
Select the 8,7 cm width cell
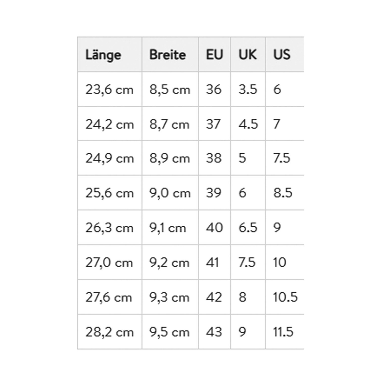click(169, 124)
